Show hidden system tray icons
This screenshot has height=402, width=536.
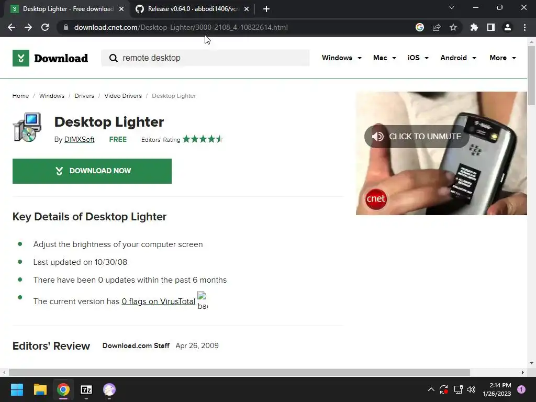pos(431,389)
